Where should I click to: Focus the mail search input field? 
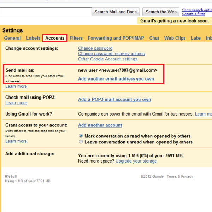pyautogui.click(x=46, y=12)
